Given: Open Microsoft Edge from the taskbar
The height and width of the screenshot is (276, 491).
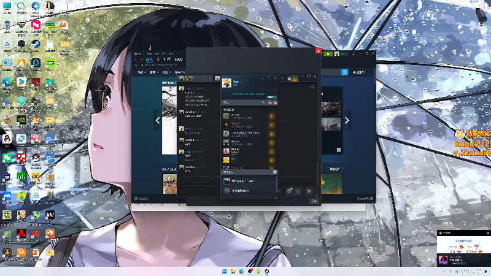Looking at the screenshot, I should (241, 271).
